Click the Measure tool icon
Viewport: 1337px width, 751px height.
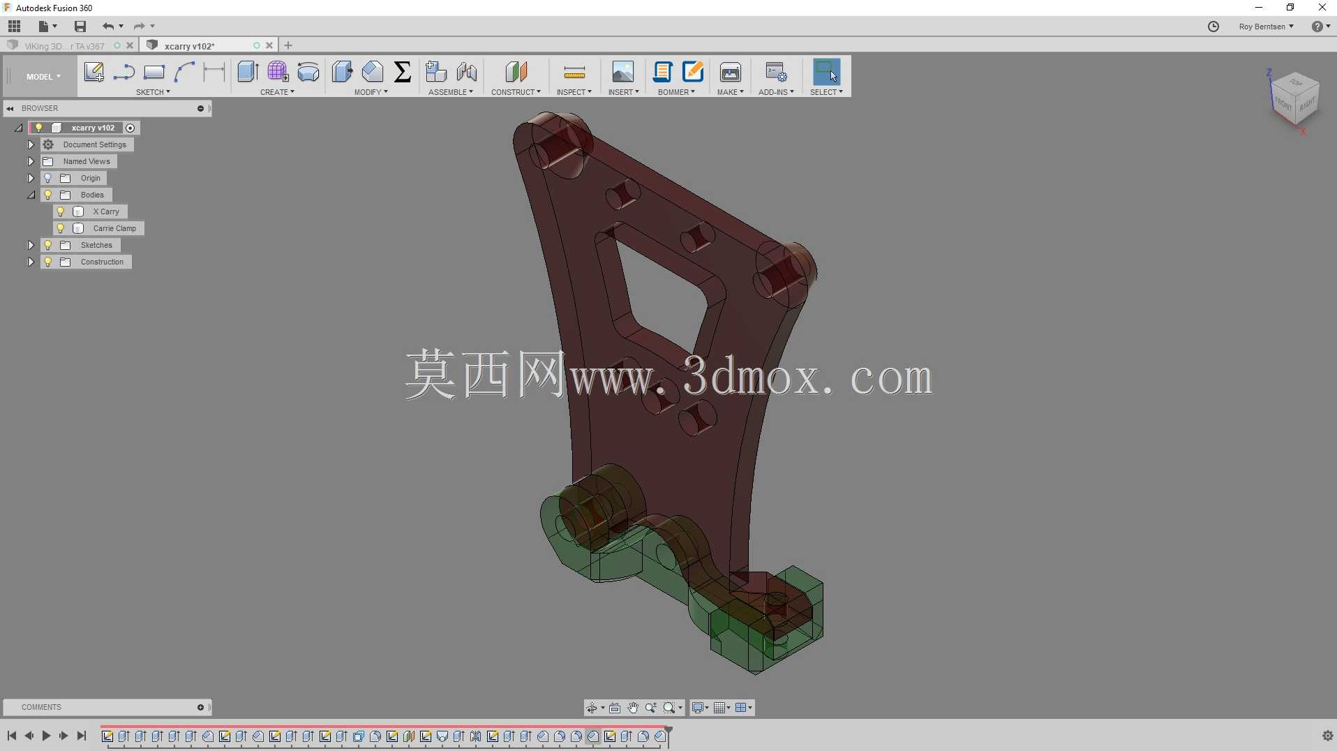click(x=574, y=72)
